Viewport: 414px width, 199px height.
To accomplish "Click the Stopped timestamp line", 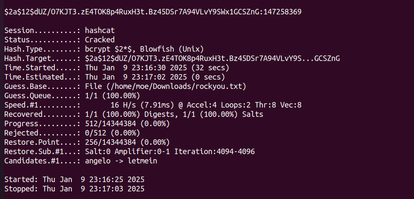I will point(74,189).
